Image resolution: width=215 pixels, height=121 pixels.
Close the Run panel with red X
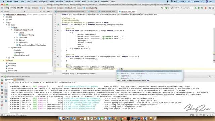(2, 105)
